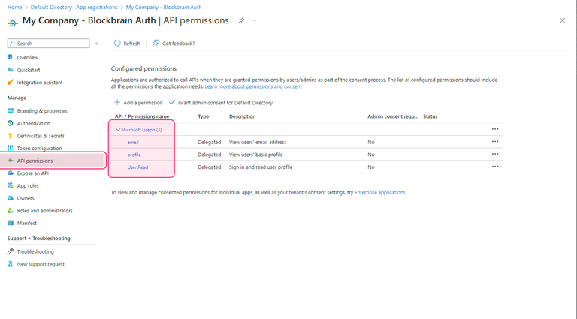
Task: Select Expose an API menu item
Action: click(33, 173)
